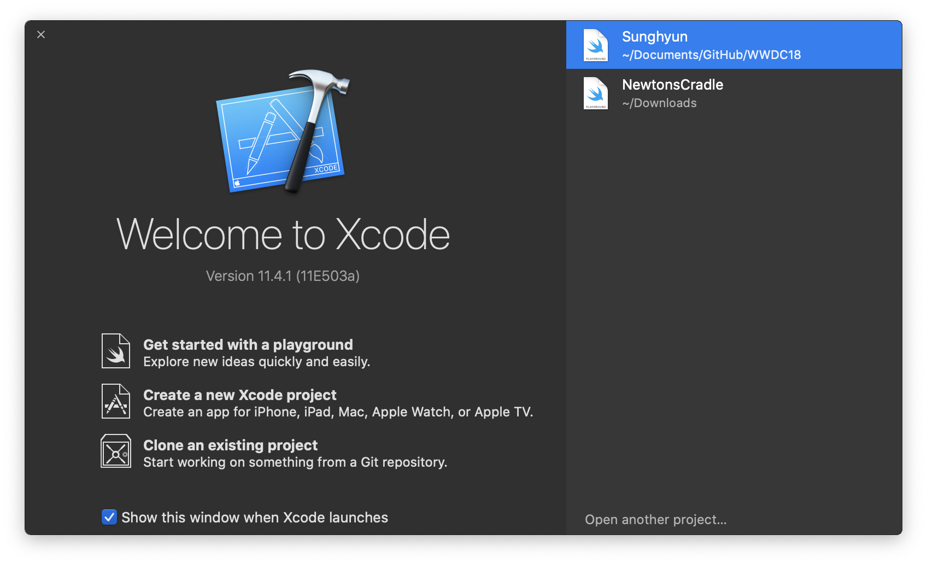The height and width of the screenshot is (564, 927).
Task: Click the Xcode hammer app logo
Action: [283, 131]
